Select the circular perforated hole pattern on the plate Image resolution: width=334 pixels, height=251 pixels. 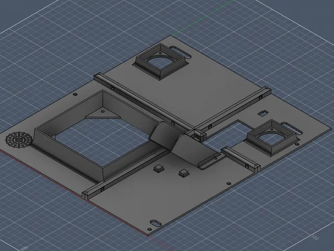pyautogui.click(x=19, y=140)
